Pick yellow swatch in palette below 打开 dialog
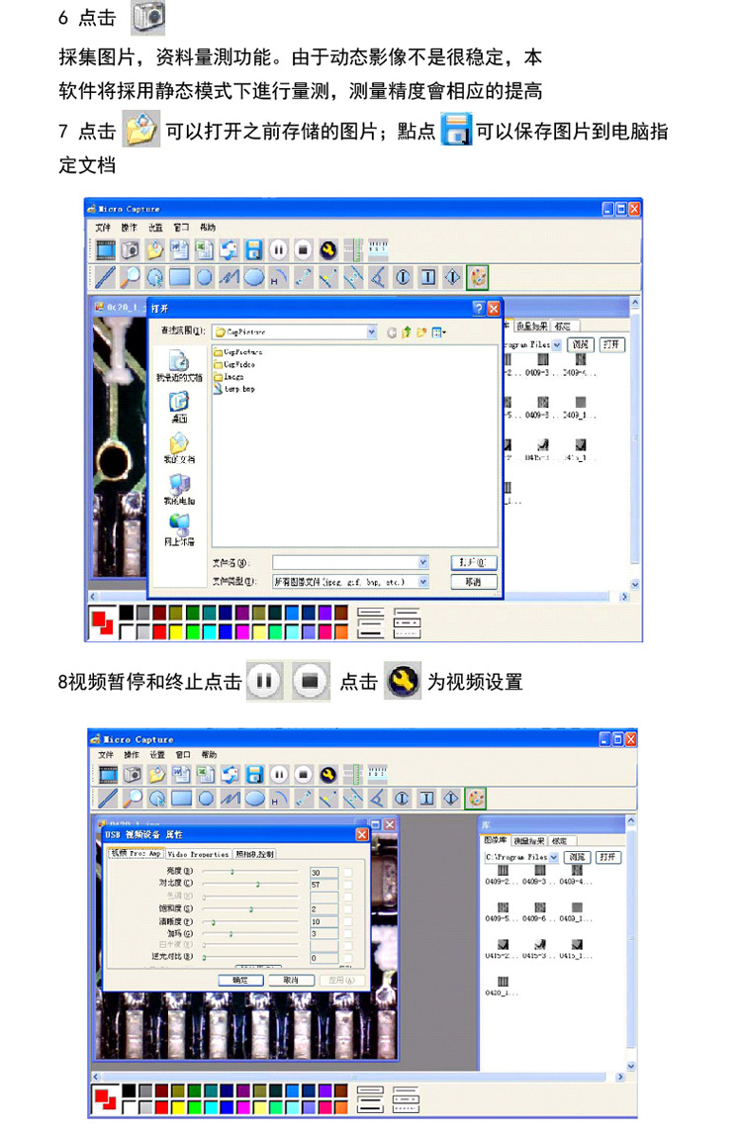Image resolution: width=742 pixels, height=1138 pixels. click(x=175, y=632)
